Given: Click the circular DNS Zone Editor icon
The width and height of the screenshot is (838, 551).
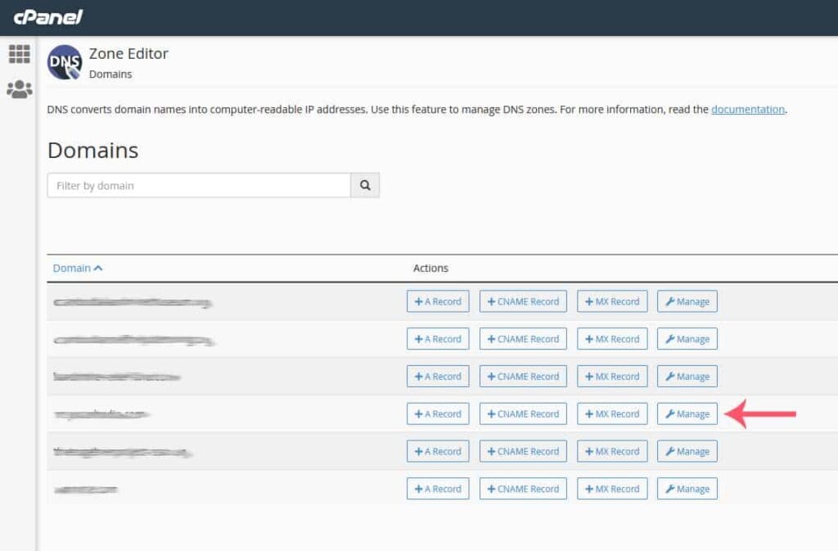Looking at the screenshot, I should [x=64, y=61].
